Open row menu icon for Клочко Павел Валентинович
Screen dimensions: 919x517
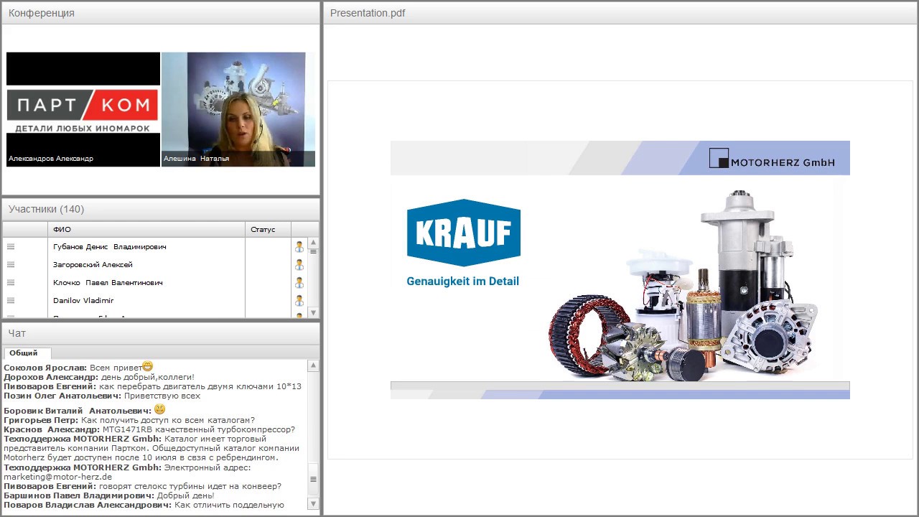point(11,283)
